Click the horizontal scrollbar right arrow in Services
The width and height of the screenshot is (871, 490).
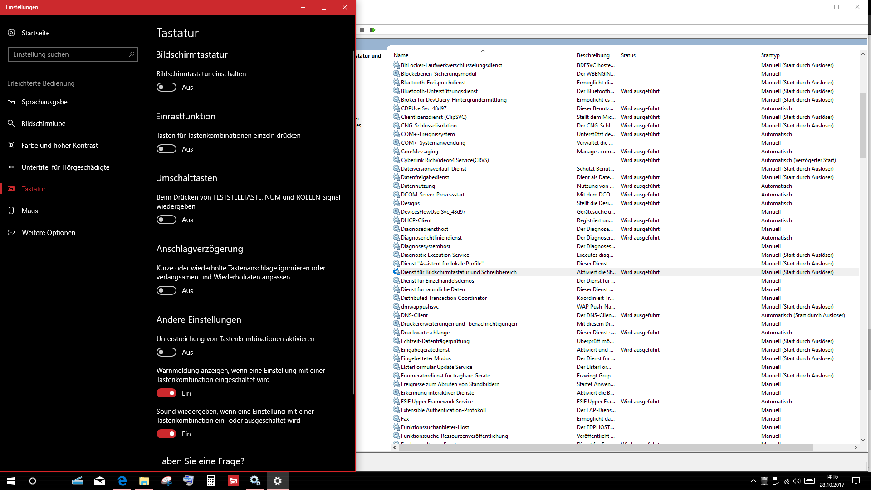(x=856, y=447)
